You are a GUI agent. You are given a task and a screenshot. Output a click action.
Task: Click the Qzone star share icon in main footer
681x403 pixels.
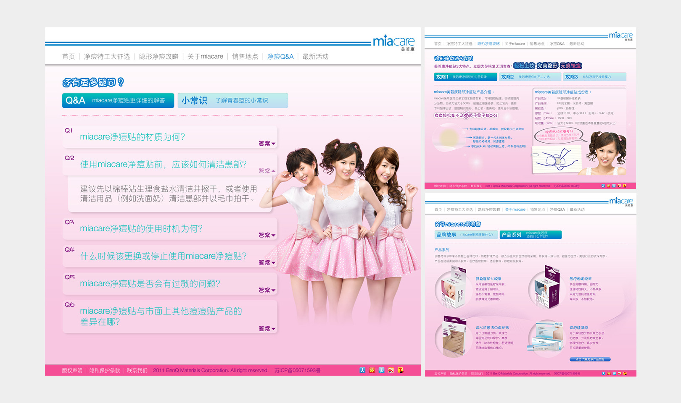tap(372, 370)
